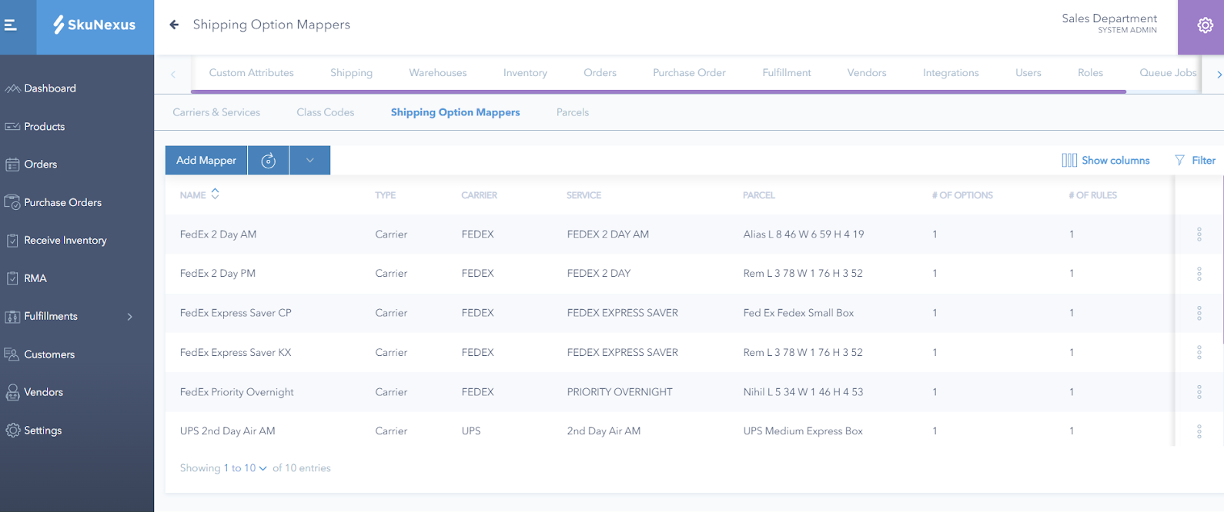The height and width of the screenshot is (512, 1224).
Task: Select the FedEx 2 Day AM name cell
Action: [218, 234]
